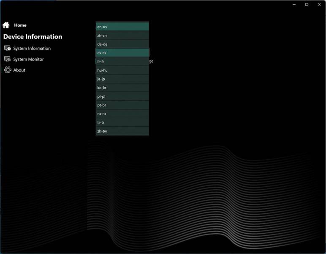
Task: Click the System Monitor gear-screen icon
Action: click(x=7, y=59)
